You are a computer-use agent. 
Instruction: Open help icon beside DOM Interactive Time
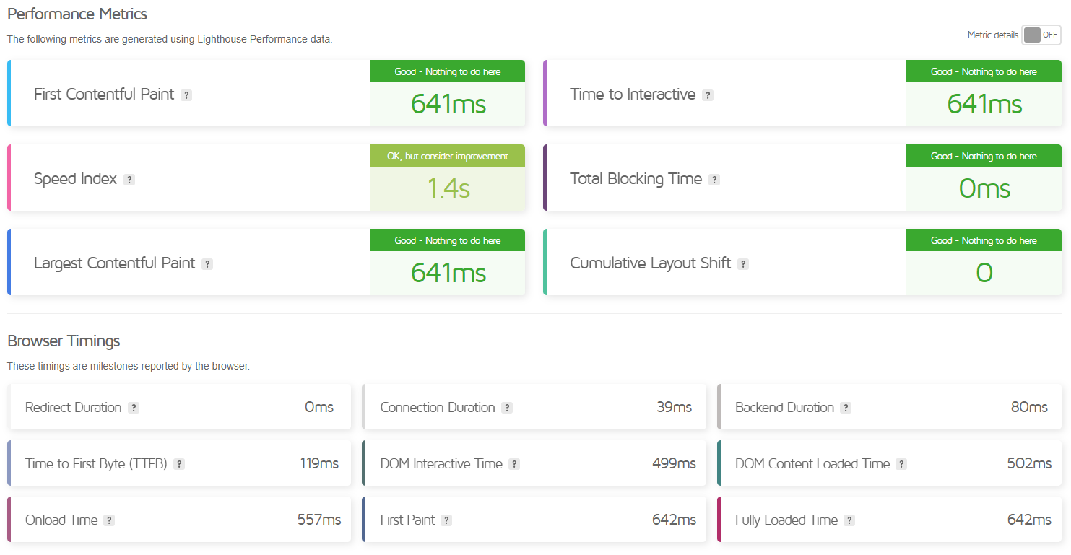click(x=514, y=464)
